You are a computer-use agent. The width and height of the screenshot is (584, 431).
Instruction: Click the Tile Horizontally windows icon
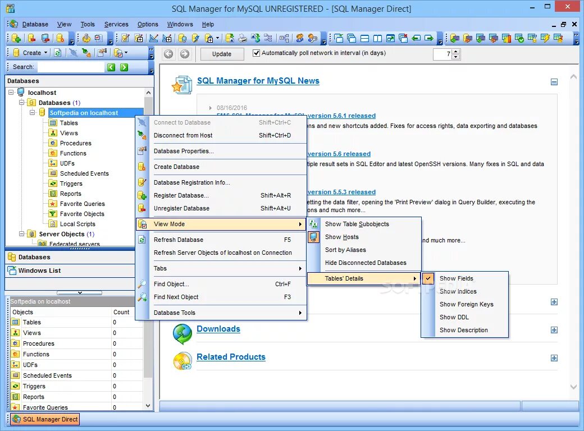pyautogui.click(x=364, y=38)
